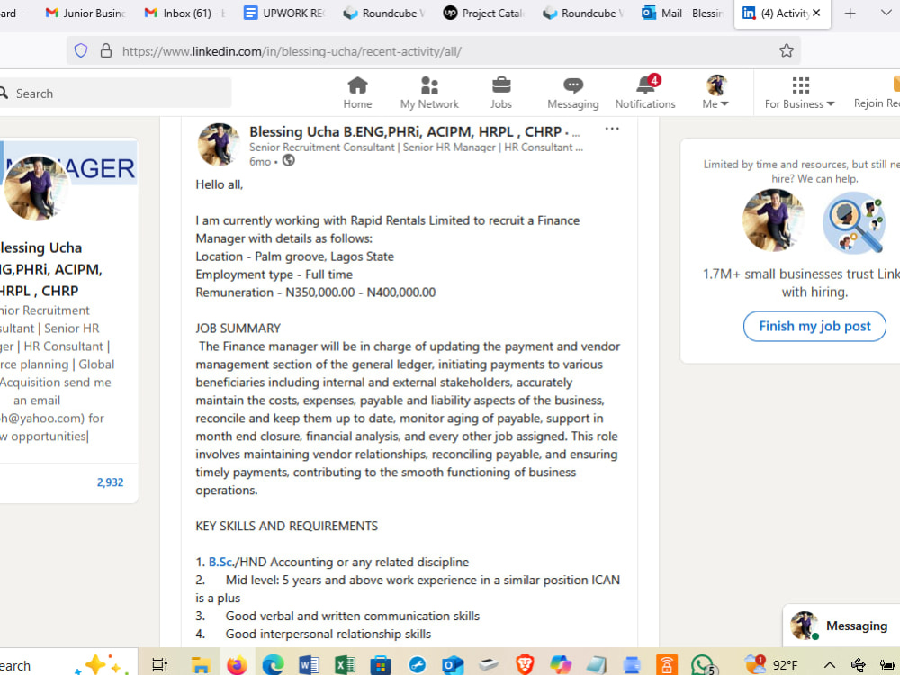Open the 2,932 count link in sidebar

click(110, 482)
